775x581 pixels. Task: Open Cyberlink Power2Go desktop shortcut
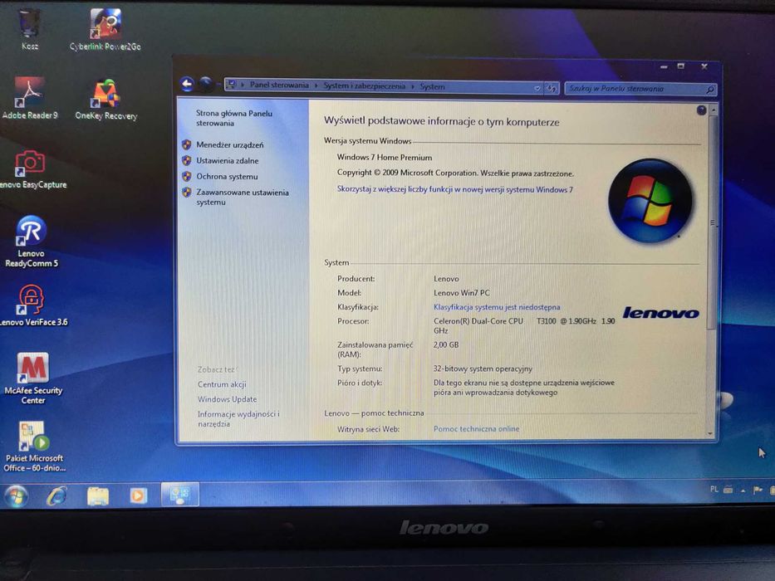(x=105, y=30)
